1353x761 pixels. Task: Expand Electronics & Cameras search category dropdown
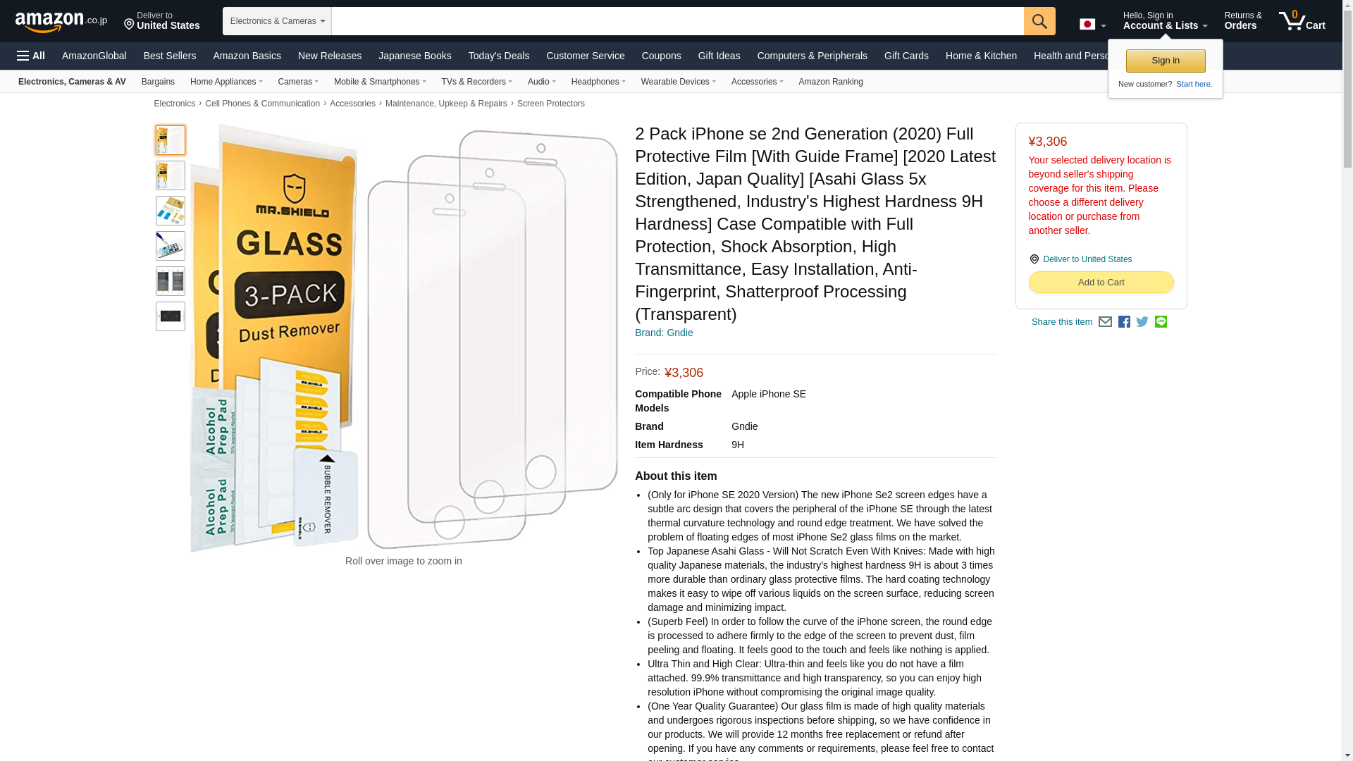[x=277, y=21]
